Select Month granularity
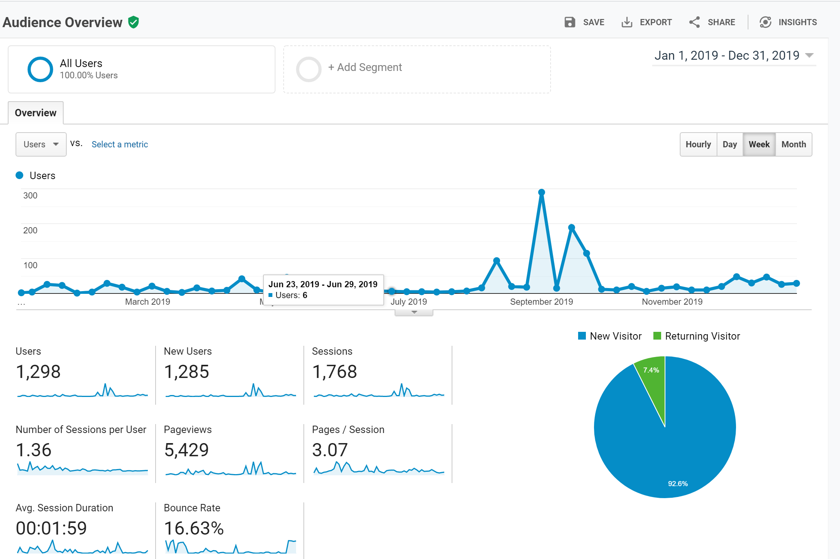 pyautogui.click(x=794, y=144)
